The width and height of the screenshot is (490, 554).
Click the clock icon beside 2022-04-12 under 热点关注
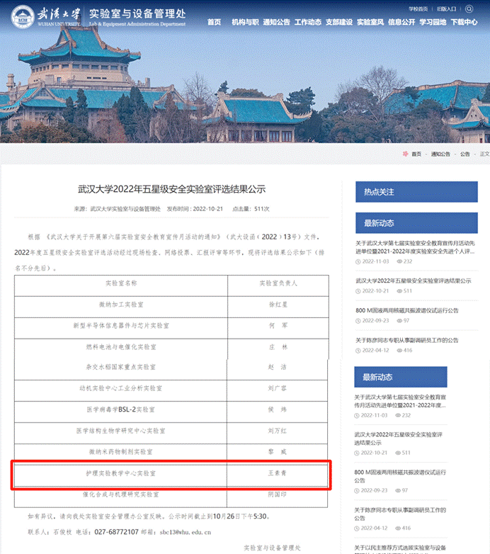(x=358, y=350)
